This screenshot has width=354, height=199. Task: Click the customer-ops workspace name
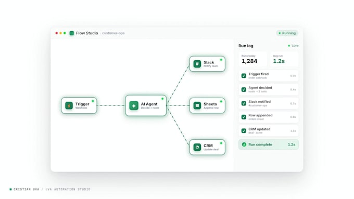point(113,33)
